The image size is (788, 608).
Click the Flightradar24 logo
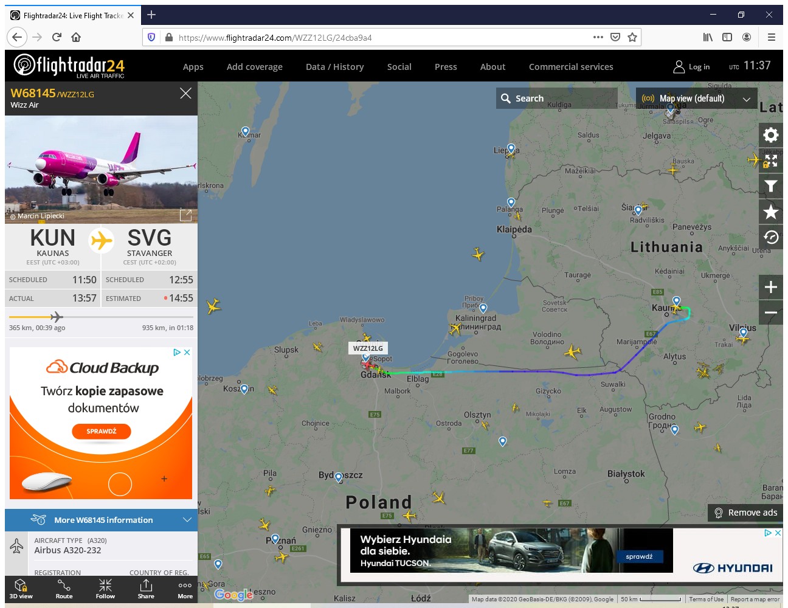pyautogui.click(x=69, y=66)
